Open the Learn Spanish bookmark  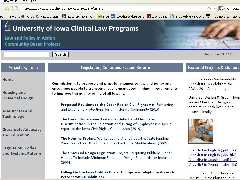[x=157, y=16]
